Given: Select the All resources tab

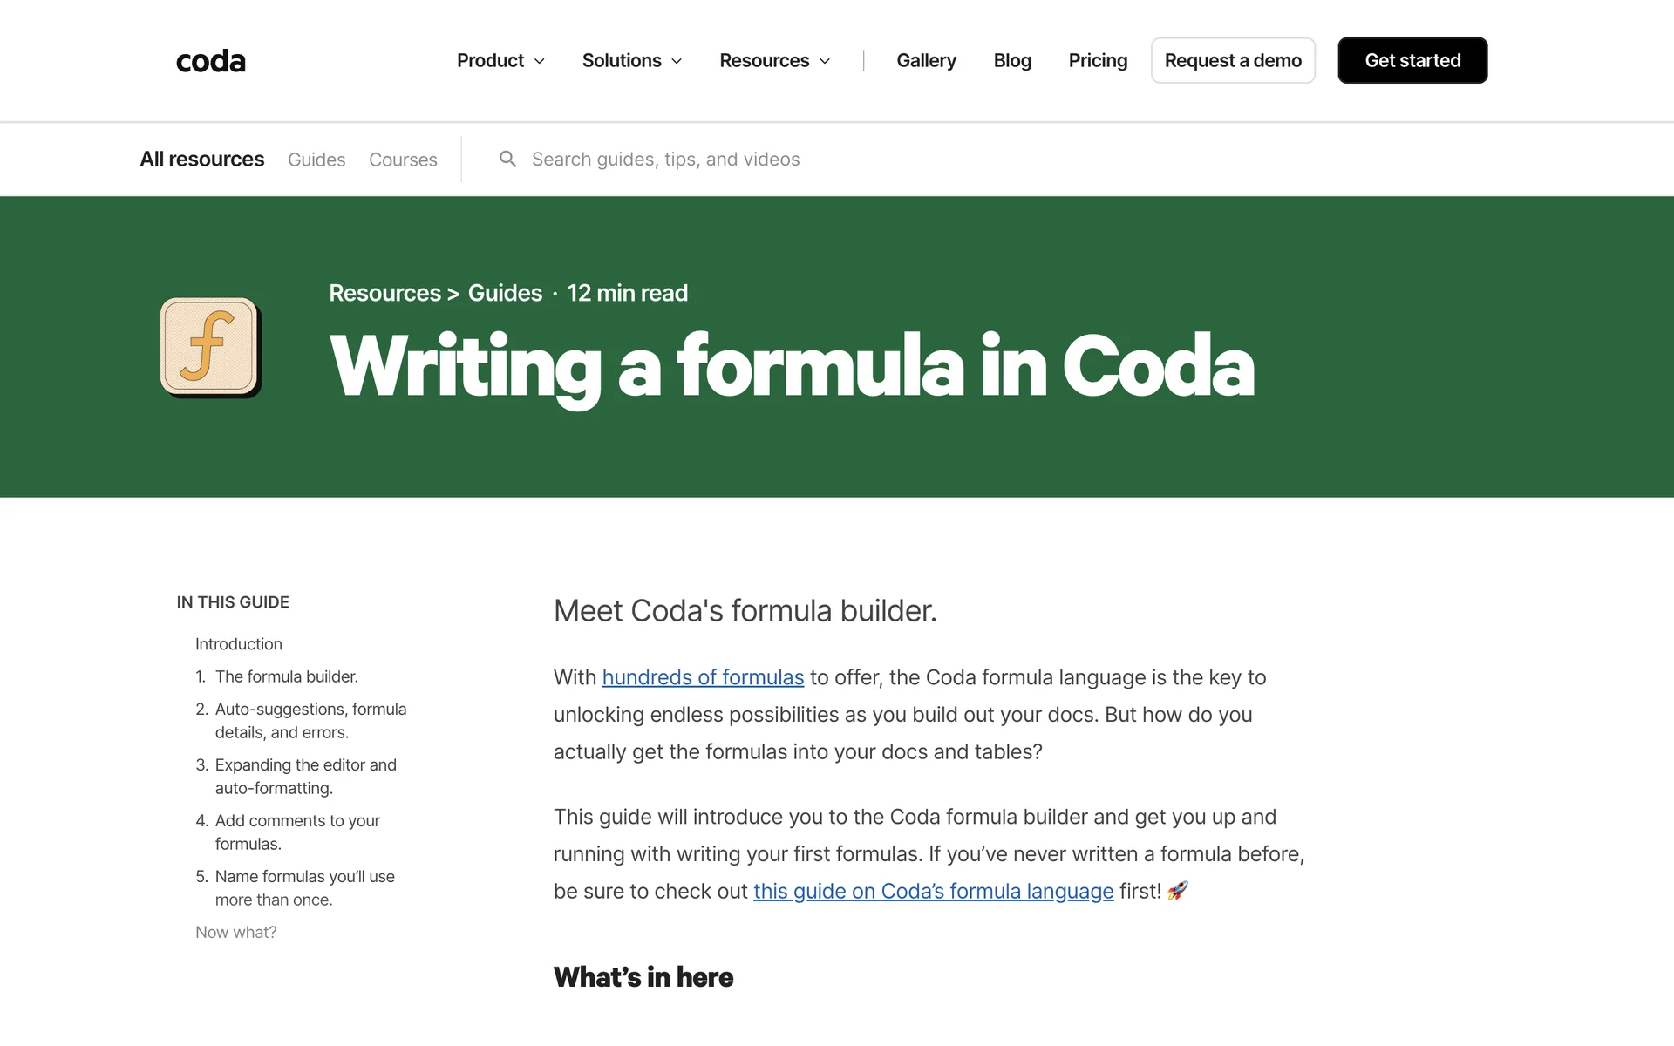Looking at the screenshot, I should [201, 160].
